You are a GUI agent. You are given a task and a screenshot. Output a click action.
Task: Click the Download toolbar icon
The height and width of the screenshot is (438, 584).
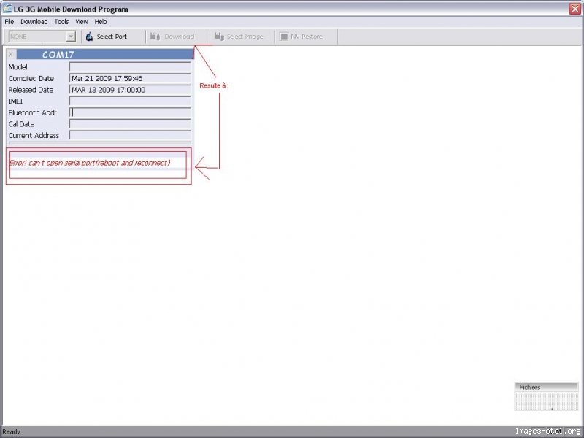(155, 36)
